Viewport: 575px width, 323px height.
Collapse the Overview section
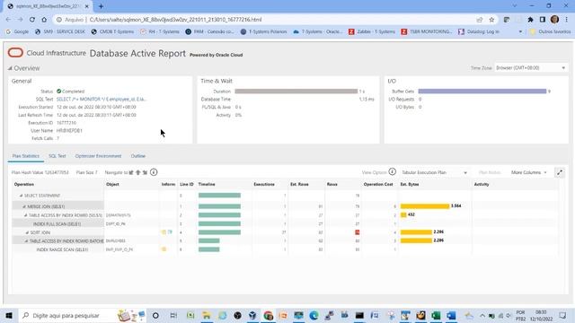click(10, 68)
